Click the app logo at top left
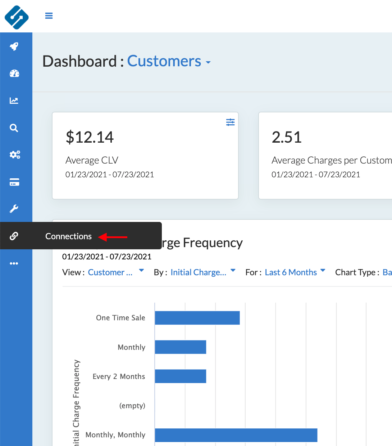 [x=17, y=17]
